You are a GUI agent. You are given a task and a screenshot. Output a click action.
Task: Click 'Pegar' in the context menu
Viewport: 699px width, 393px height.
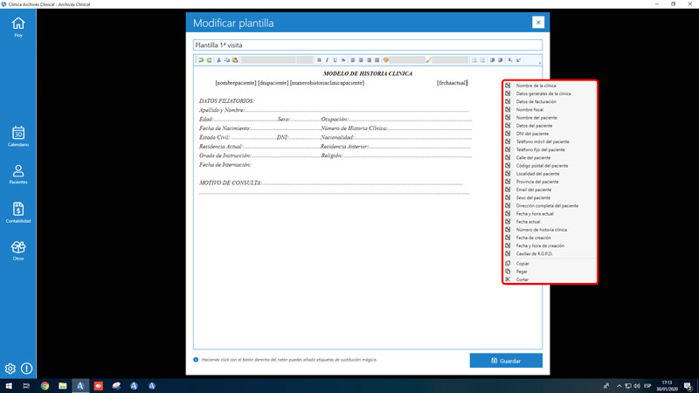(x=522, y=272)
